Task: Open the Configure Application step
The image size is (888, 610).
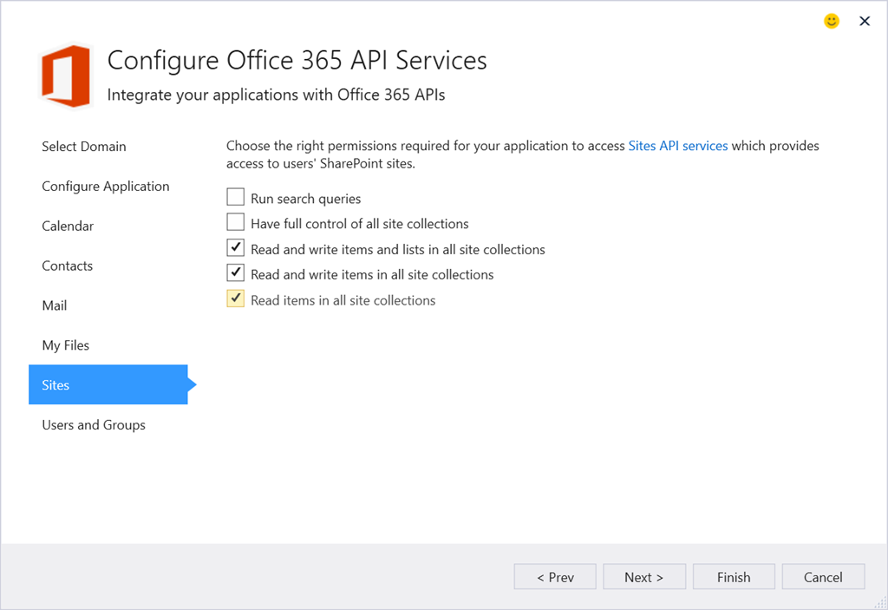Action: click(x=105, y=187)
